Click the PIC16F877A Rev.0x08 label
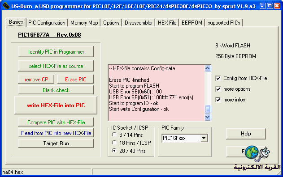Image resolution: width=283 pixels, height=177 pixels. 49,35
